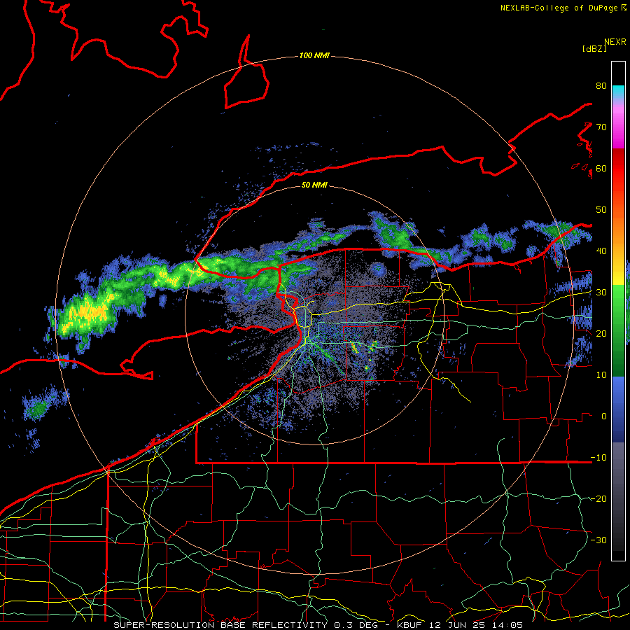
Task: Click the cyan top of the color bar
Action: [618, 92]
